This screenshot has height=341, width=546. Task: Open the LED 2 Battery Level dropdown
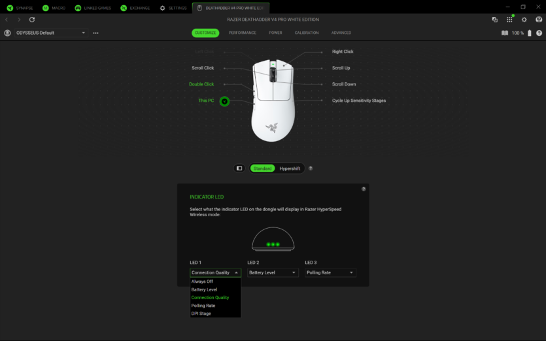pos(273,272)
